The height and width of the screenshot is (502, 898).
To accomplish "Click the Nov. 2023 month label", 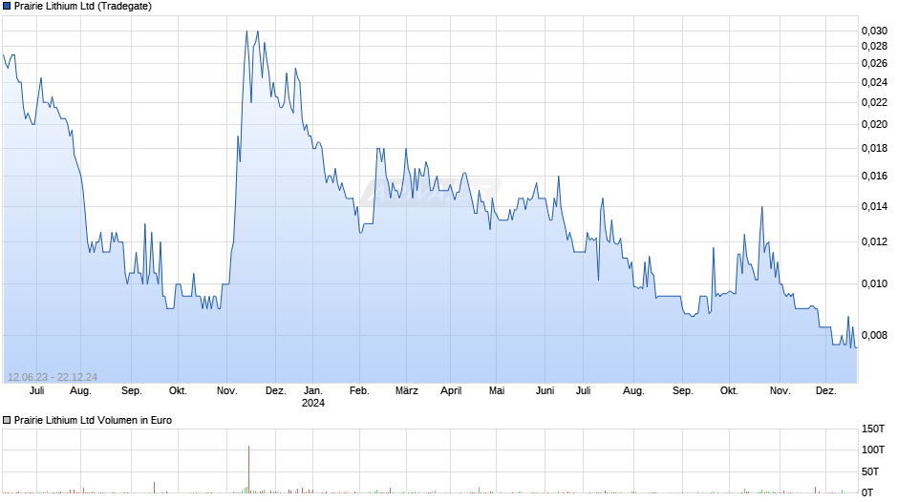I will tap(226, 391).
